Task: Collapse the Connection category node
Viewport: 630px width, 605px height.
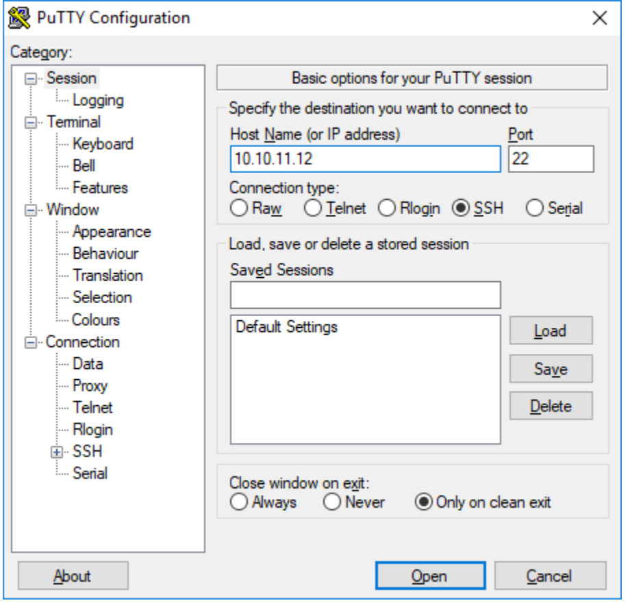Action: pos(30,342)
